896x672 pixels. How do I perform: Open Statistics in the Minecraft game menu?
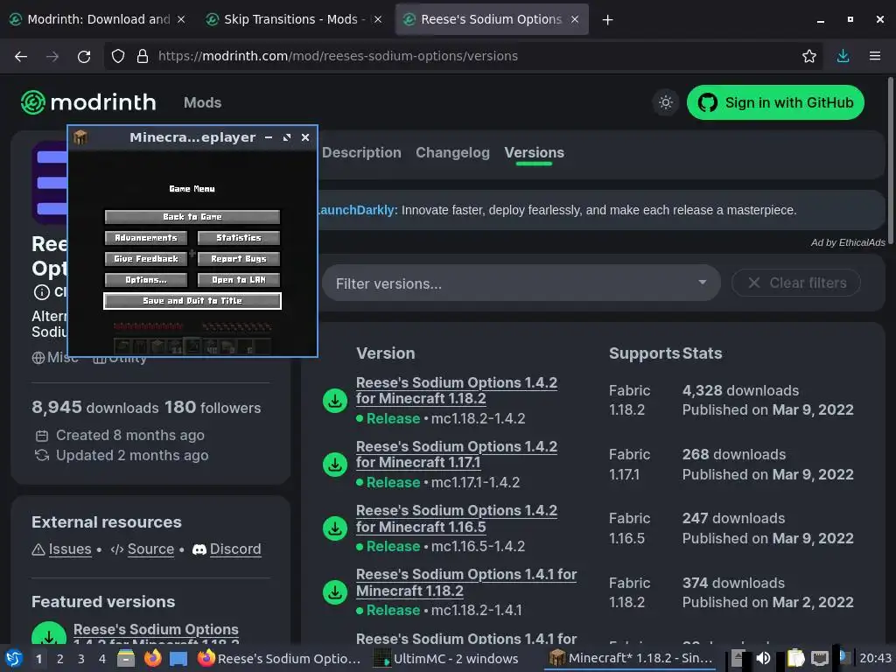(x=239, y=238)
